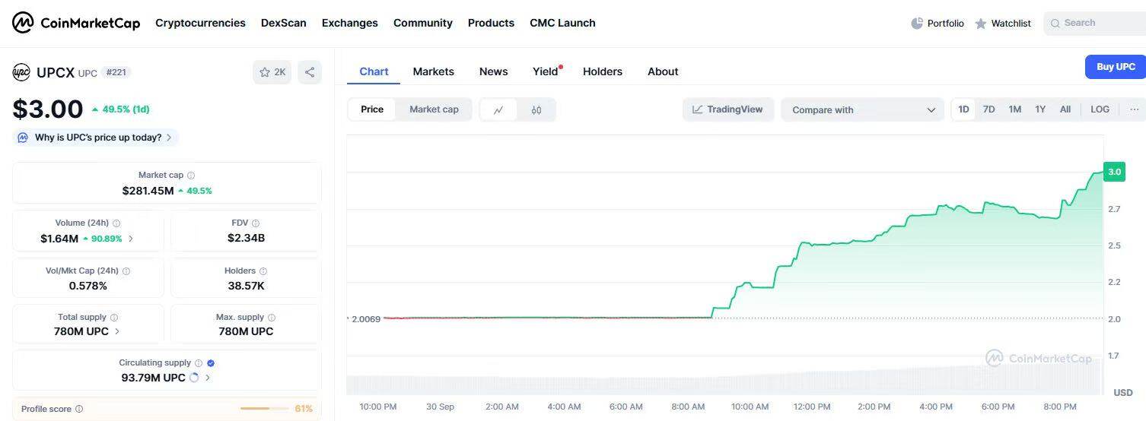Select the Market cap toggle
The width and height of the screenshot is (1146, 421).
(x=434, y=109)
